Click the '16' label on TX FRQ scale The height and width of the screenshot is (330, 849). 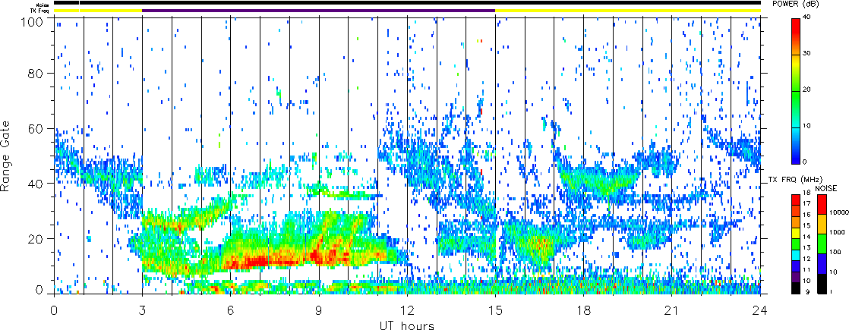pyautogui.click(x=806, y=215)
